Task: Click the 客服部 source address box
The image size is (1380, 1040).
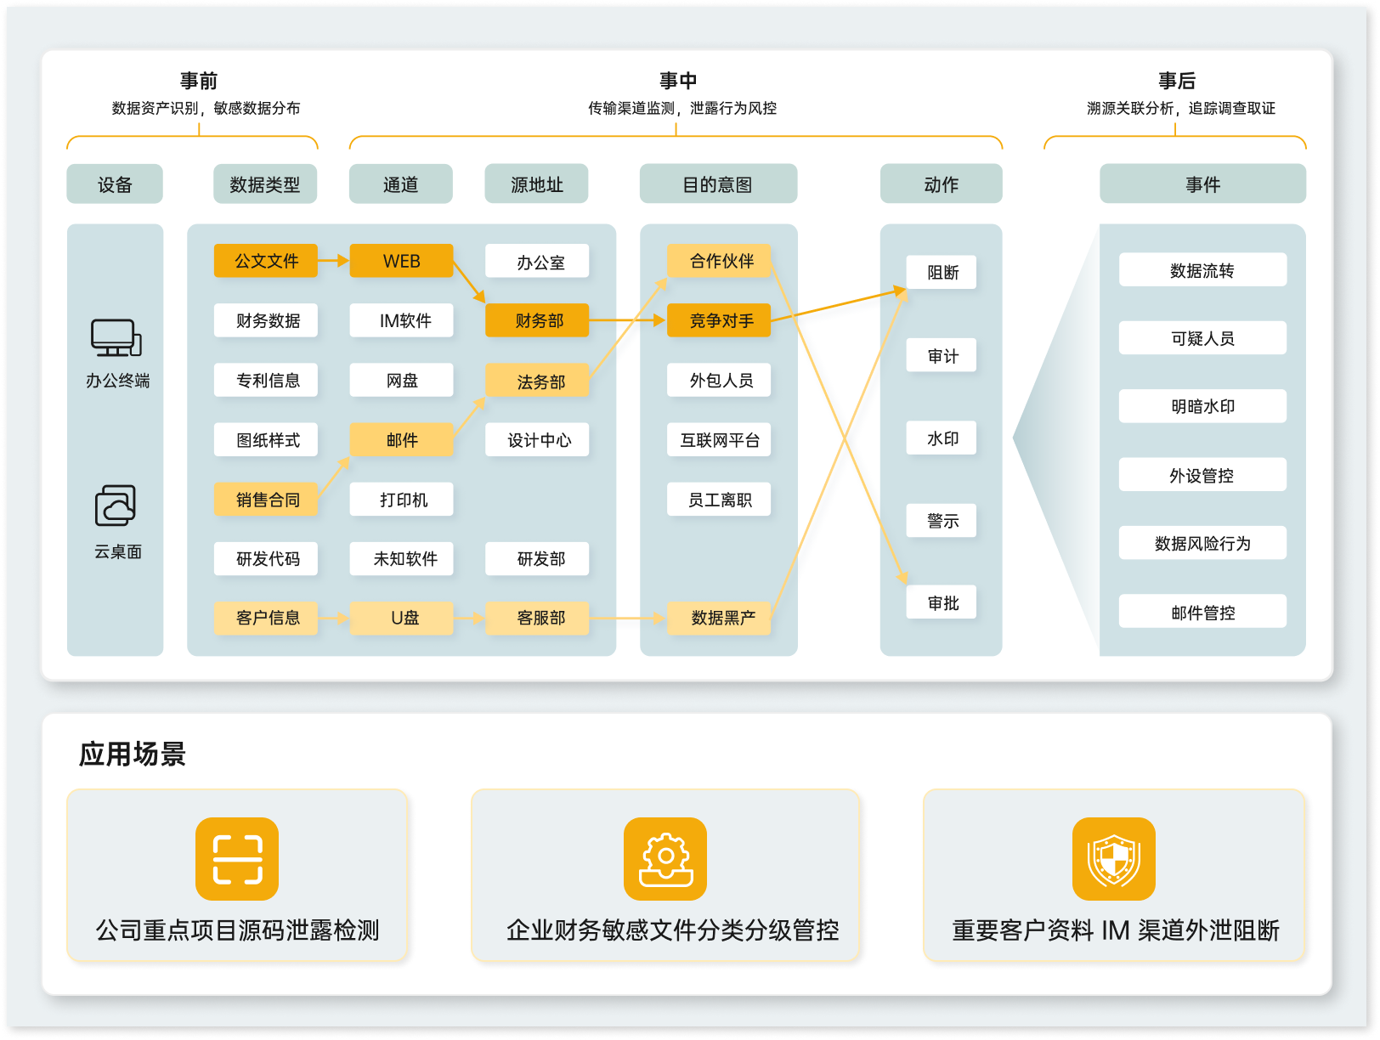Action: (537, 618)
